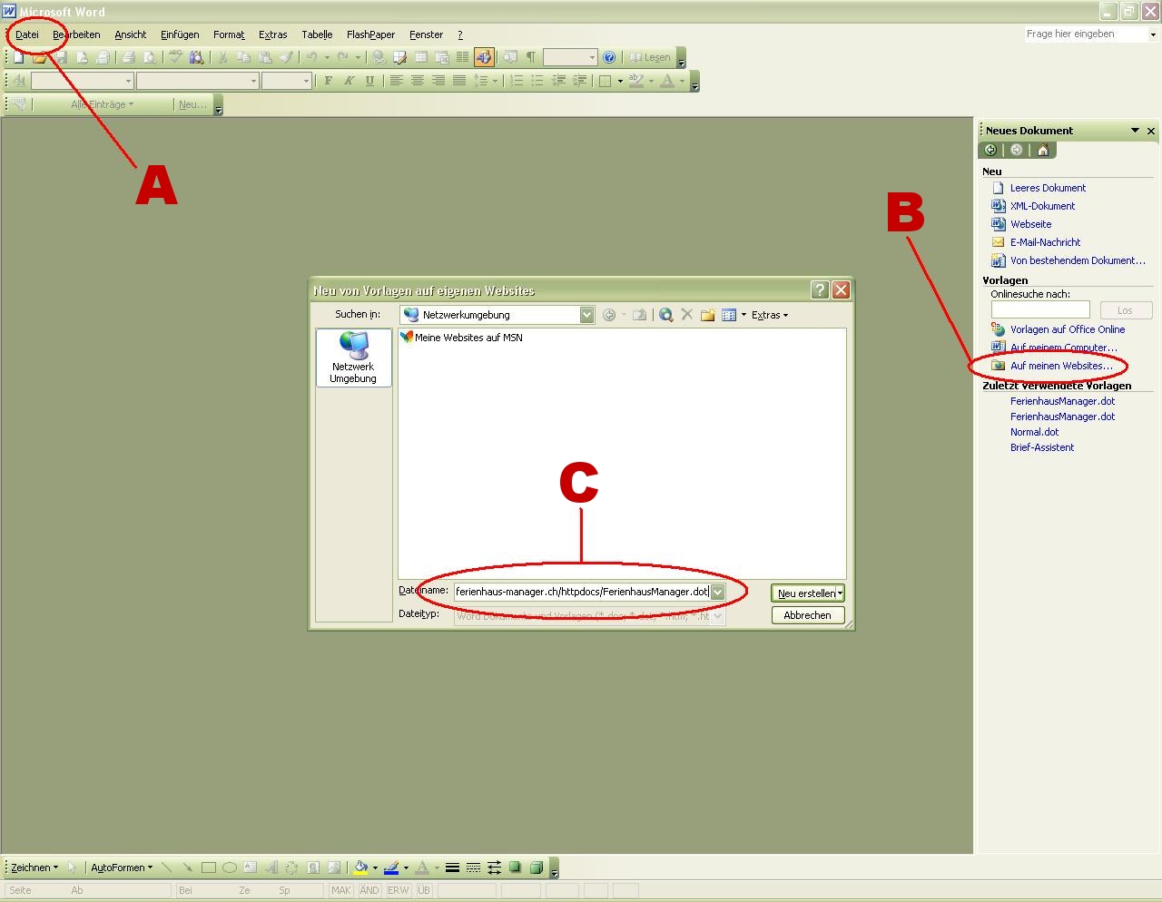Click the Create New Folder icon
The height and width of the screenshot is (902, 1162).
707,315
